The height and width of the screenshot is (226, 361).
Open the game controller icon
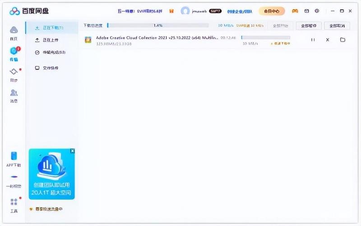295,11
